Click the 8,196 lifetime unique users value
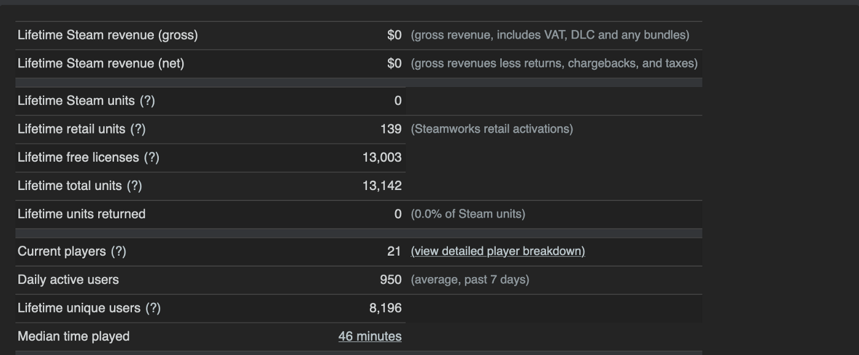This screenshot has width=859, height=355. (x=385, y=308)
